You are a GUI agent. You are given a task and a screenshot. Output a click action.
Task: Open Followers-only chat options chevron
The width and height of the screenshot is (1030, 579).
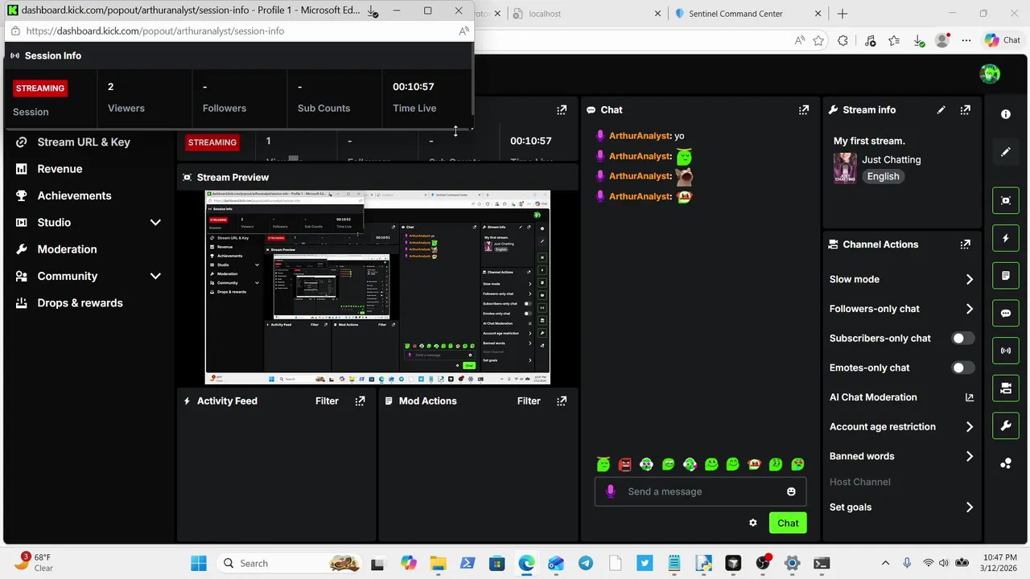[969, 309]
